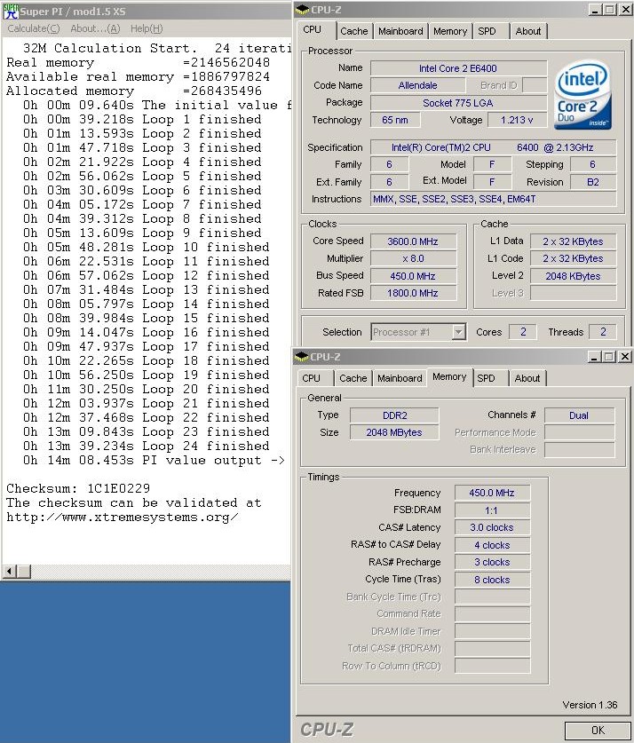Screen dimensions: 634x743
Task: Expand the Processor #1 selection dropdown
Action: coord(458,332)
